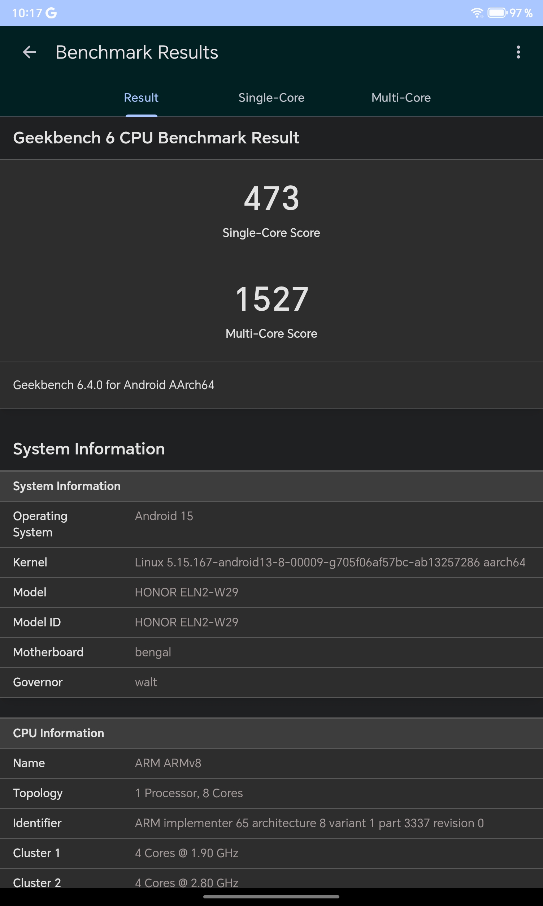Tap the 473 single-core score
This screenshot has width=543, height=906.
(271, 198)
